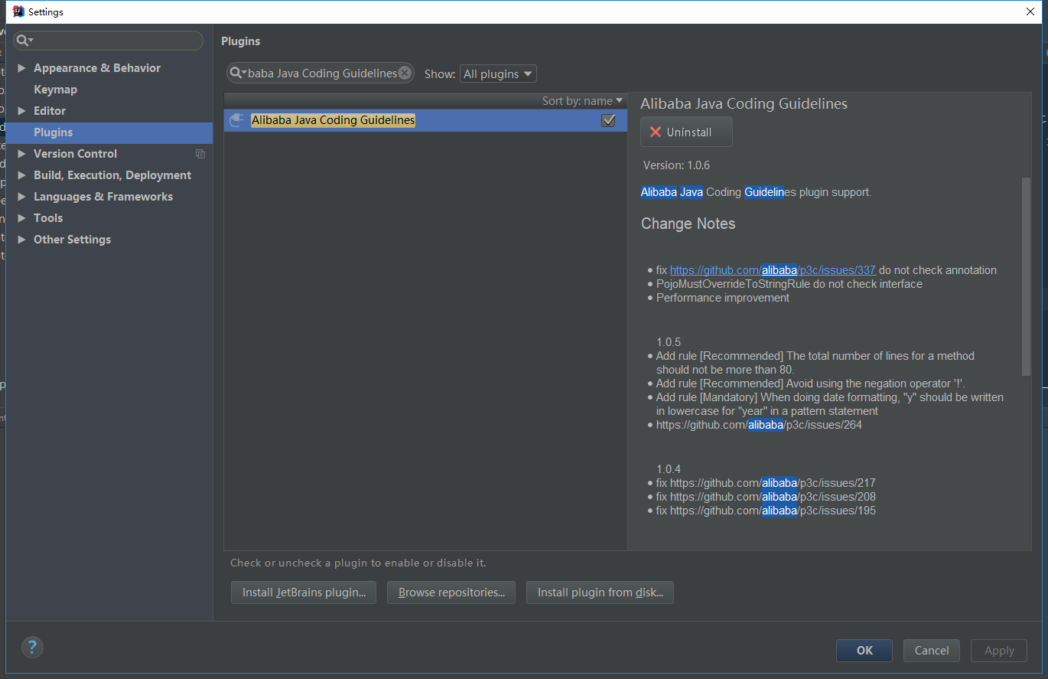1048x679 pixels.
Task: Click the magnifier icon in the settings search box
Action: (23, 41)
